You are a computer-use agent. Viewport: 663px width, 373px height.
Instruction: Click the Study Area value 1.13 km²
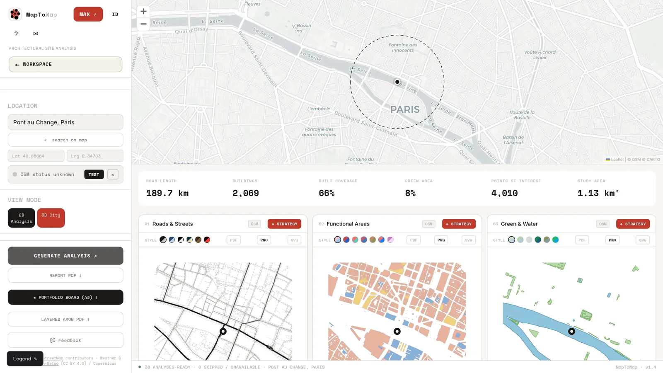point(598,193)
